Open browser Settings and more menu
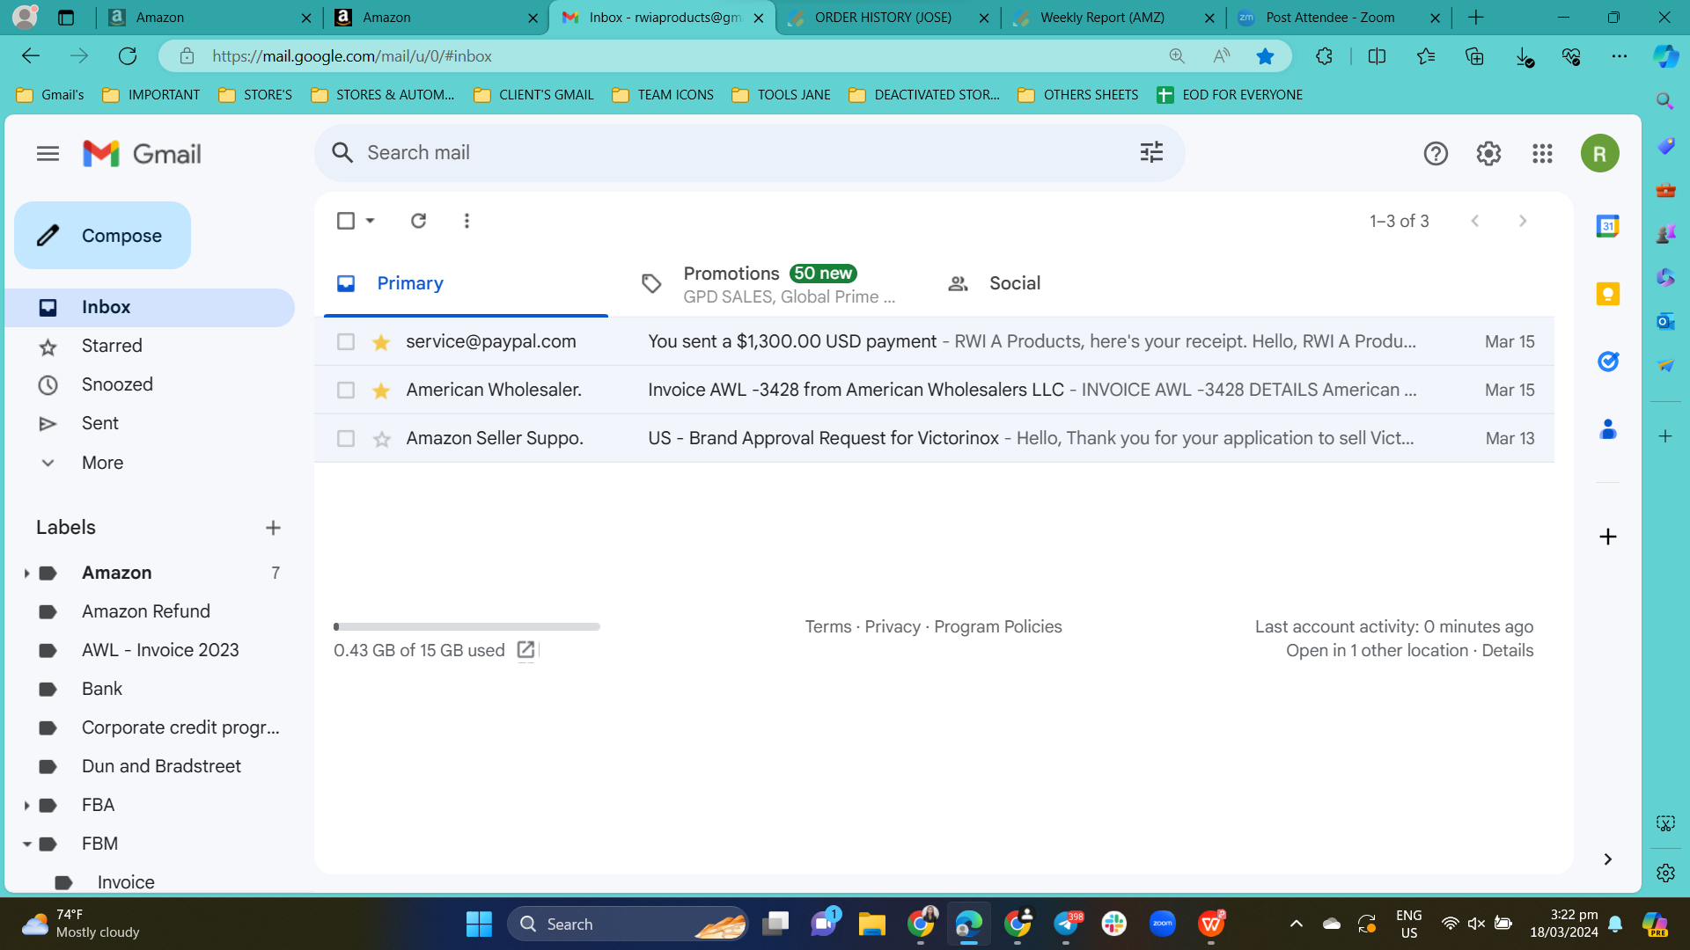This screenshot has width=1690, height=950. click(x=1619, y=56)
